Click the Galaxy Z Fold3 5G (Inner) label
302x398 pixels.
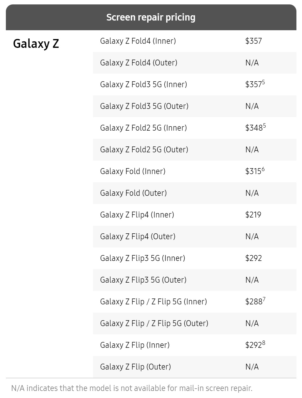[144, 85]
